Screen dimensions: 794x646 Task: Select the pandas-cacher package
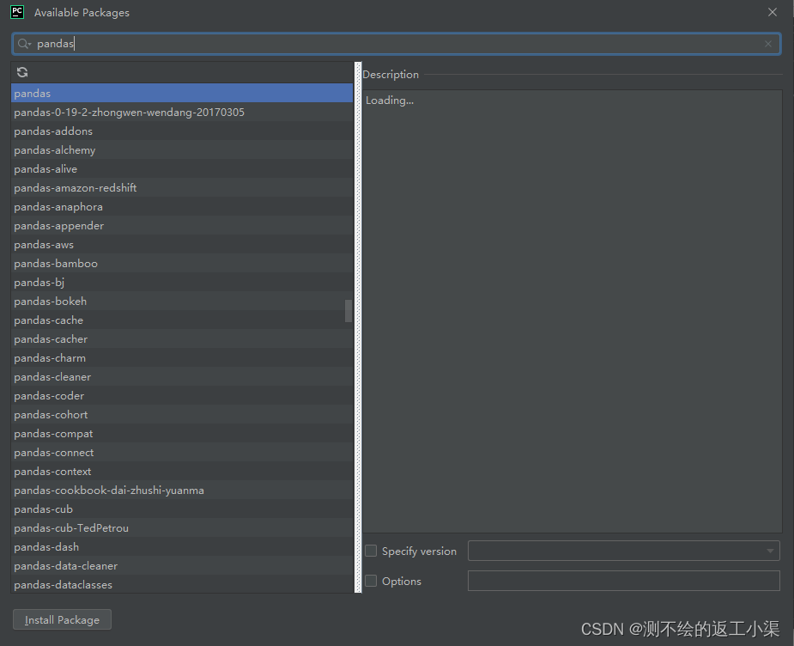pos(182,339)
